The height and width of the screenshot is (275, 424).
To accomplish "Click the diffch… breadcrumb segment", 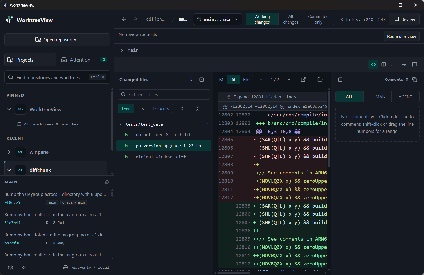I will click(x=155, y=19).
